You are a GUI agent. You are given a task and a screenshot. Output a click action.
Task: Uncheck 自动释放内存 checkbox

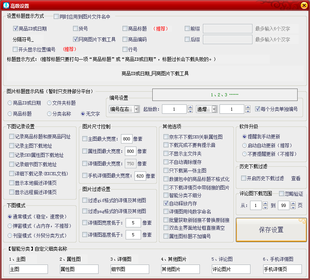pyautogui.click(x=166, y=203)
